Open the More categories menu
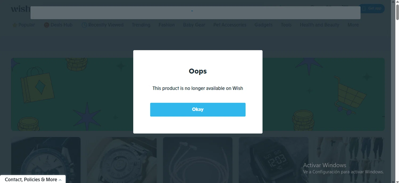The height and width of the screenshot is (183, 399). click(353, 25)
